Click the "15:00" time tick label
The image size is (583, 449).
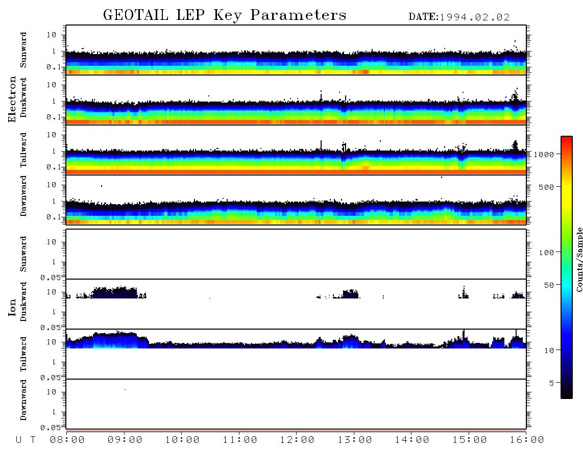pyautogui.click(x=470, y=440)
